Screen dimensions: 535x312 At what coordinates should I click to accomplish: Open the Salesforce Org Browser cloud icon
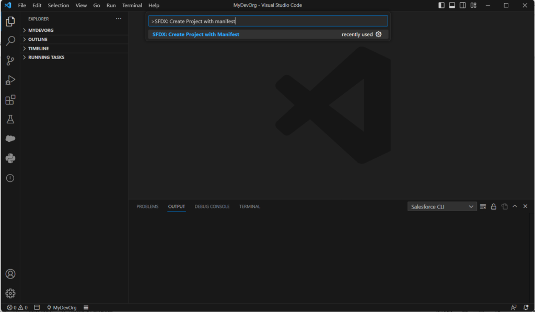10,139
